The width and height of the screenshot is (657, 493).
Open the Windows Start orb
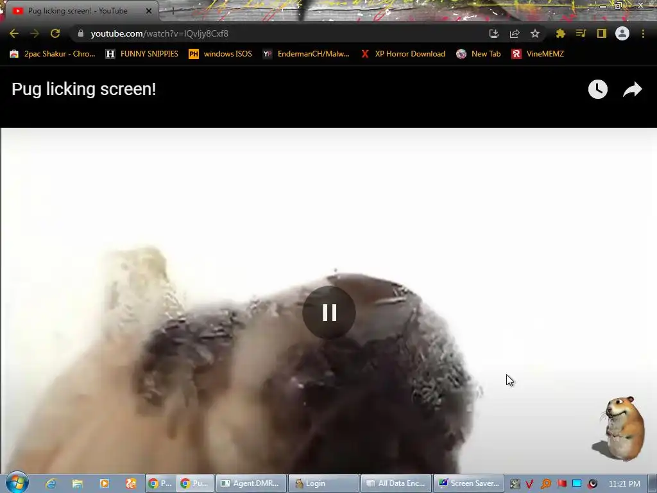pyautogui.click(x=17, y=483)
